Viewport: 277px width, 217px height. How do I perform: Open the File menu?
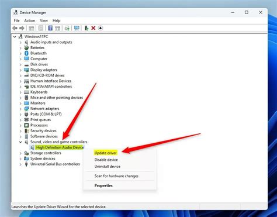tap(17, 20)
